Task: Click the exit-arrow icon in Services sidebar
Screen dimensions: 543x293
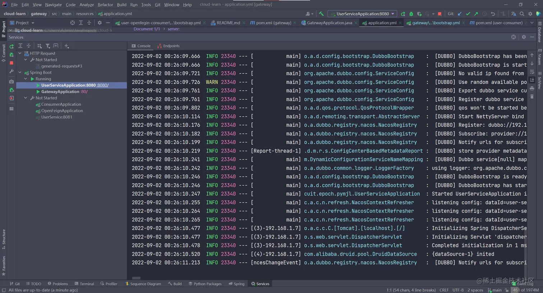Action: (11, 98)
